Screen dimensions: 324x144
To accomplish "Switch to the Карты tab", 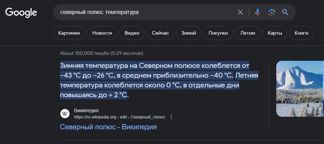I will (275, 33).
